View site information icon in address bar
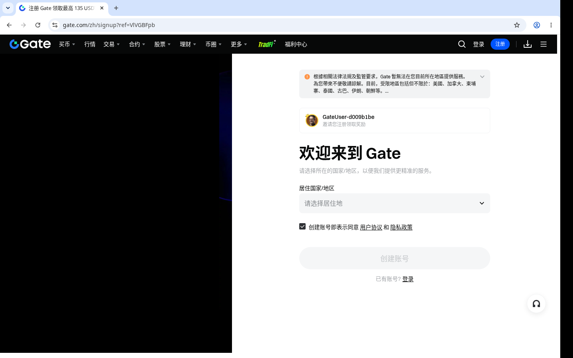This screenshot has height=358, width=573. click(x=55, y=25)
